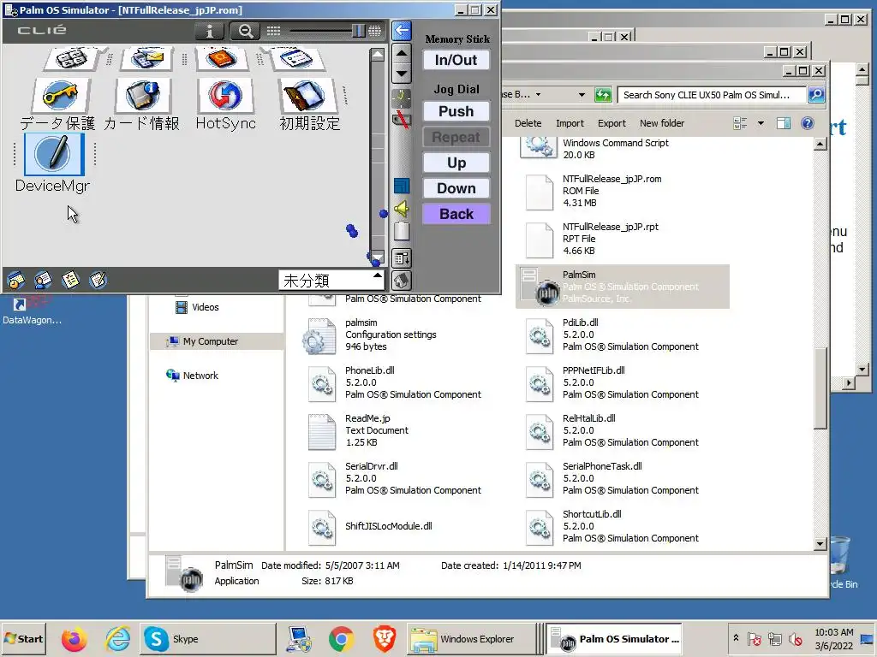Open the Date Book shortcut icon
Screen dimensions: 877x657
point(15,280)
